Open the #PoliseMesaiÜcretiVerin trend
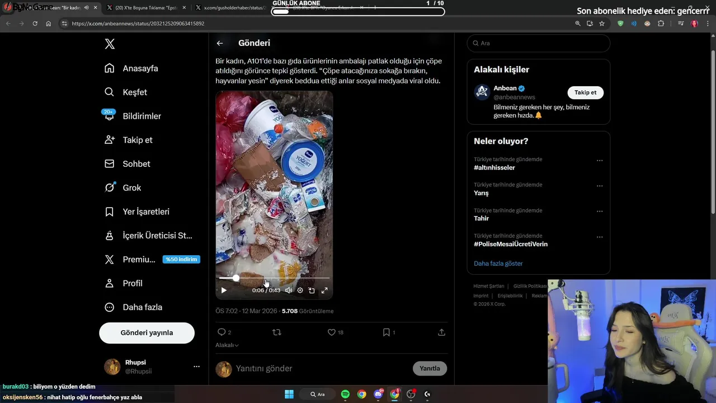This screenshot has height=403, width=716. point(511,244)
